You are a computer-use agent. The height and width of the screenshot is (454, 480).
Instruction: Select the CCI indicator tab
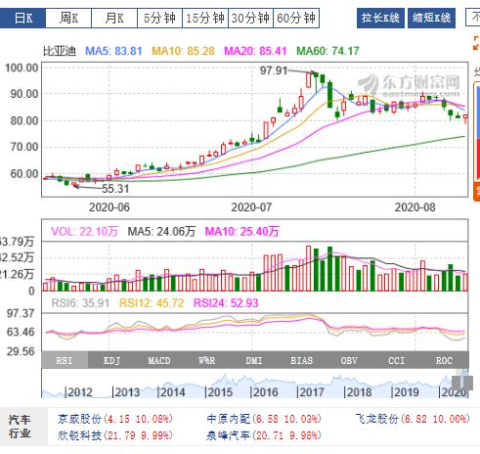coord(397,360)
